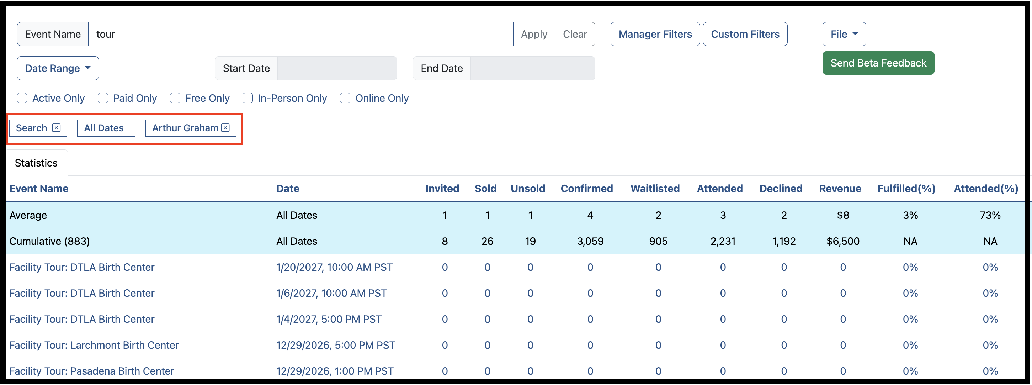Viewport: 1032px width, 385px height.
Task: Click the Apply button
Action: (534, 34)
